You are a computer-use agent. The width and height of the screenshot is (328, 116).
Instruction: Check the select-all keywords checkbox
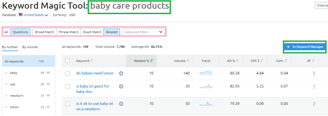coord(68,61)
